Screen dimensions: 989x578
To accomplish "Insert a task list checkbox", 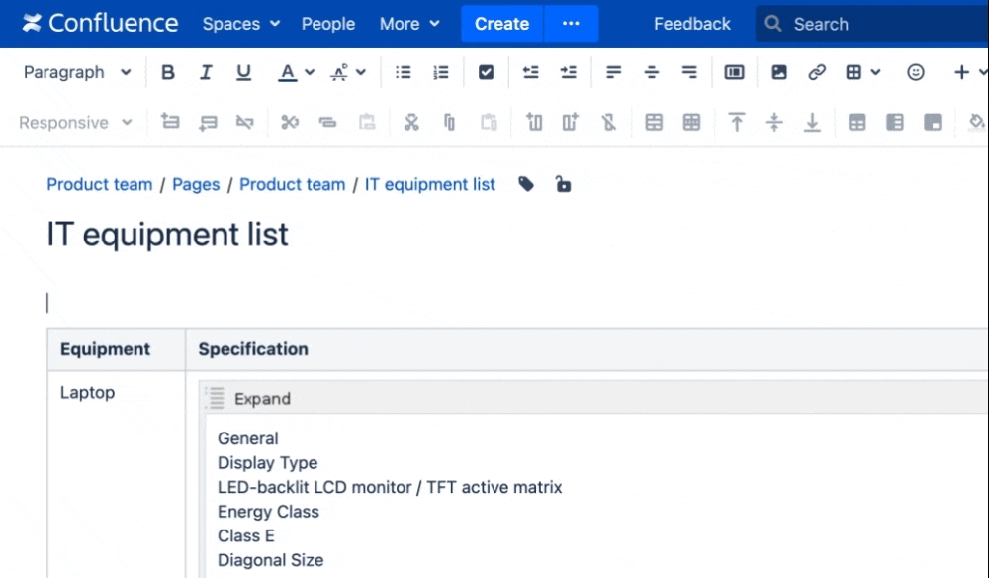I will pyautogui.click(x=486, y=72).
